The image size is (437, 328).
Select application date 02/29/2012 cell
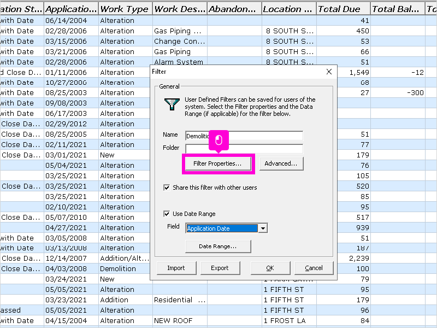tap(71, 124)
